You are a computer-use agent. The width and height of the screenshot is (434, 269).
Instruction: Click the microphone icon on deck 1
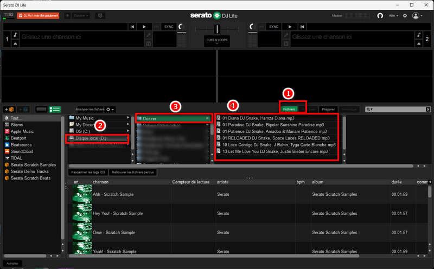148,35
